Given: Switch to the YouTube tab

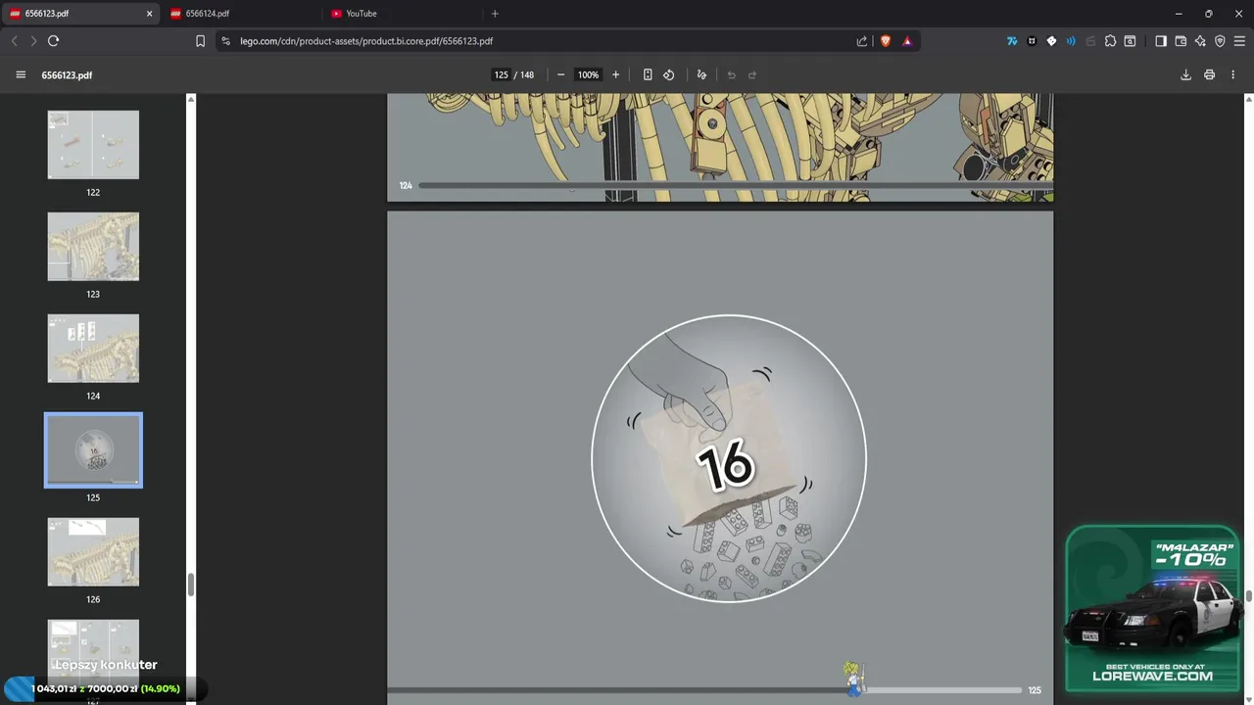Looking at the screenshot, I should [x=404, y=14].
